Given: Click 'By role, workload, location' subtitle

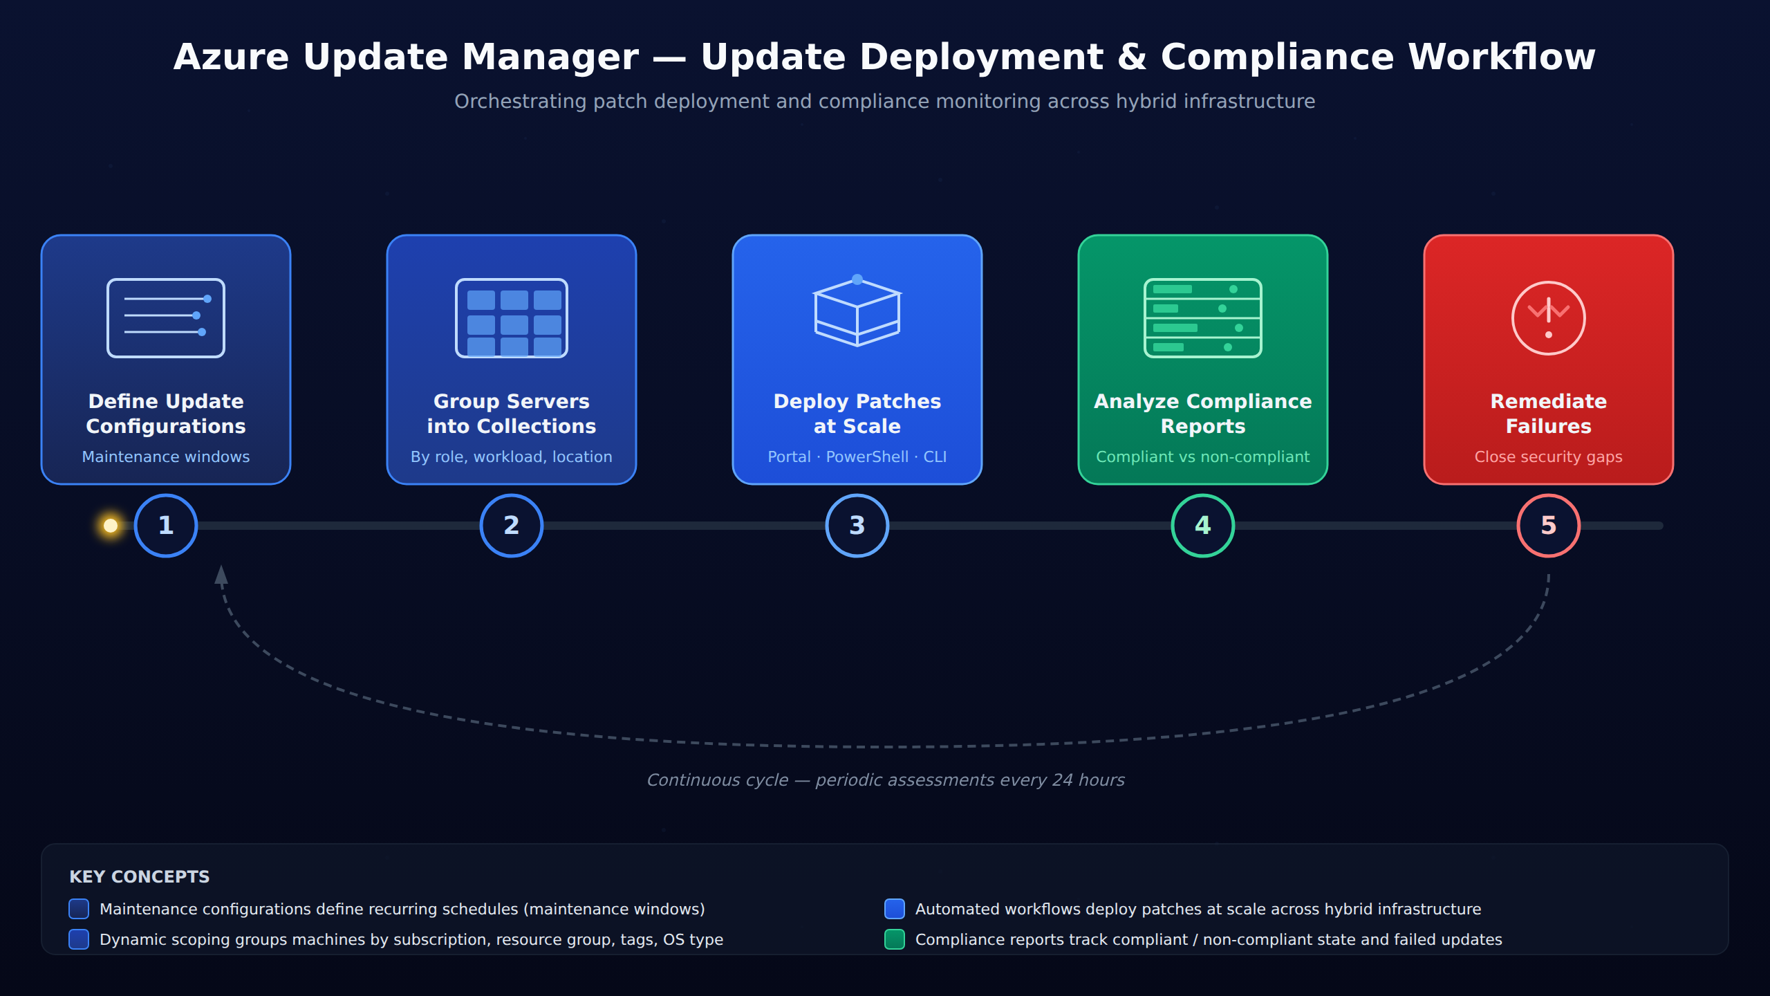Looking at the screenshot, I should pos(512,457).
